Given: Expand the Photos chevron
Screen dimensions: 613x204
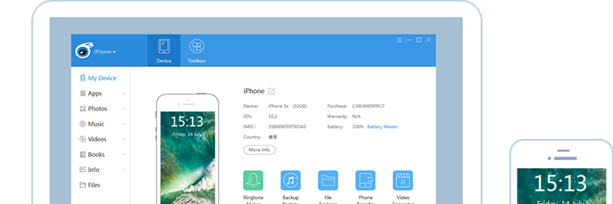Looking at the screenshot, I should [x=124, y=109].
